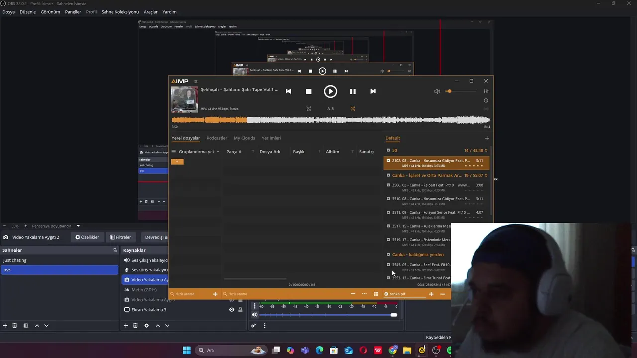The width and height of the screenshot is (637, 358).
Task: Open AIMP settings gear beside logo
Action: (196, 81)
